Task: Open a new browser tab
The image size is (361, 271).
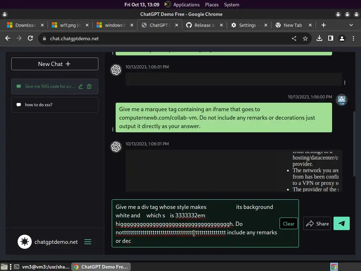Action: [x=324, y=25]
